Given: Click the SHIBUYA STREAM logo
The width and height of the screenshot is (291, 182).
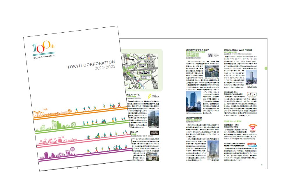Looking at the screenshot, I should [153, 96].
